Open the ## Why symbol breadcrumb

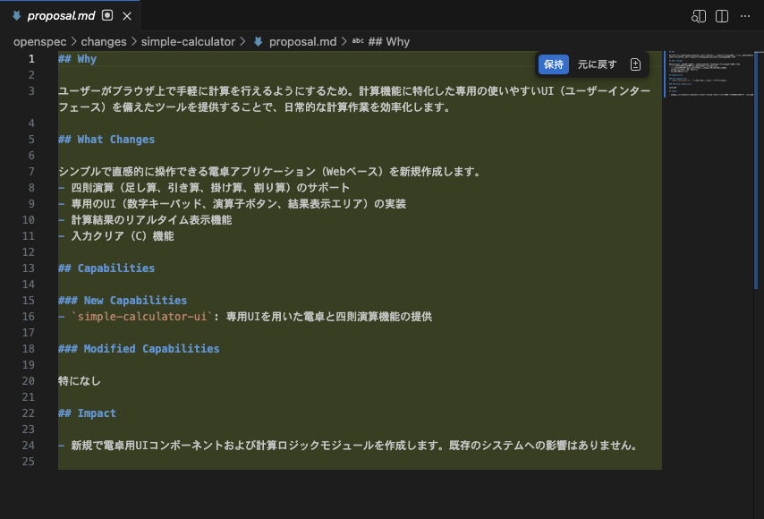(x=389, y=42)
